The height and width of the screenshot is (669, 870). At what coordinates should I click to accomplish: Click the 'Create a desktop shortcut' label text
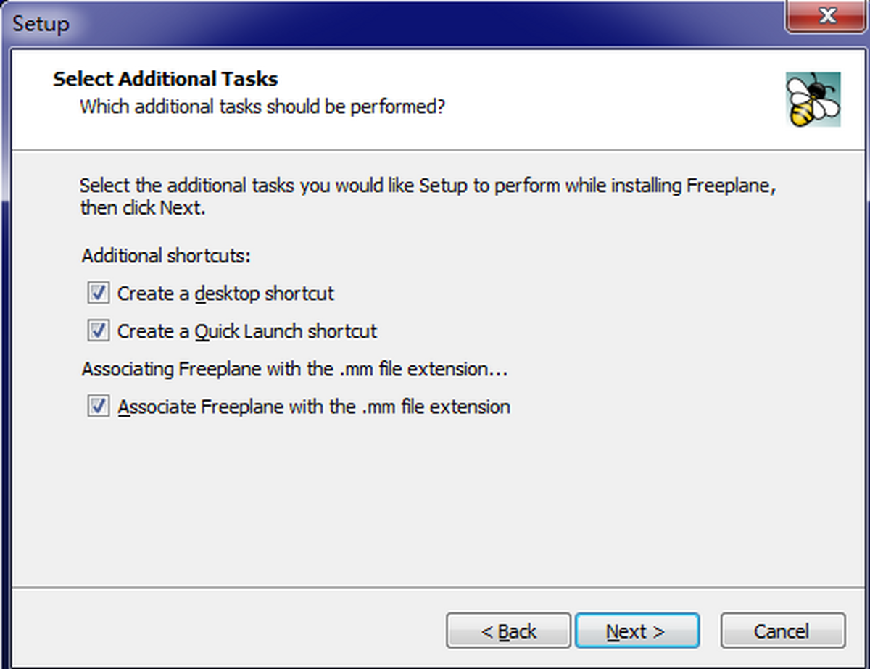225,294
